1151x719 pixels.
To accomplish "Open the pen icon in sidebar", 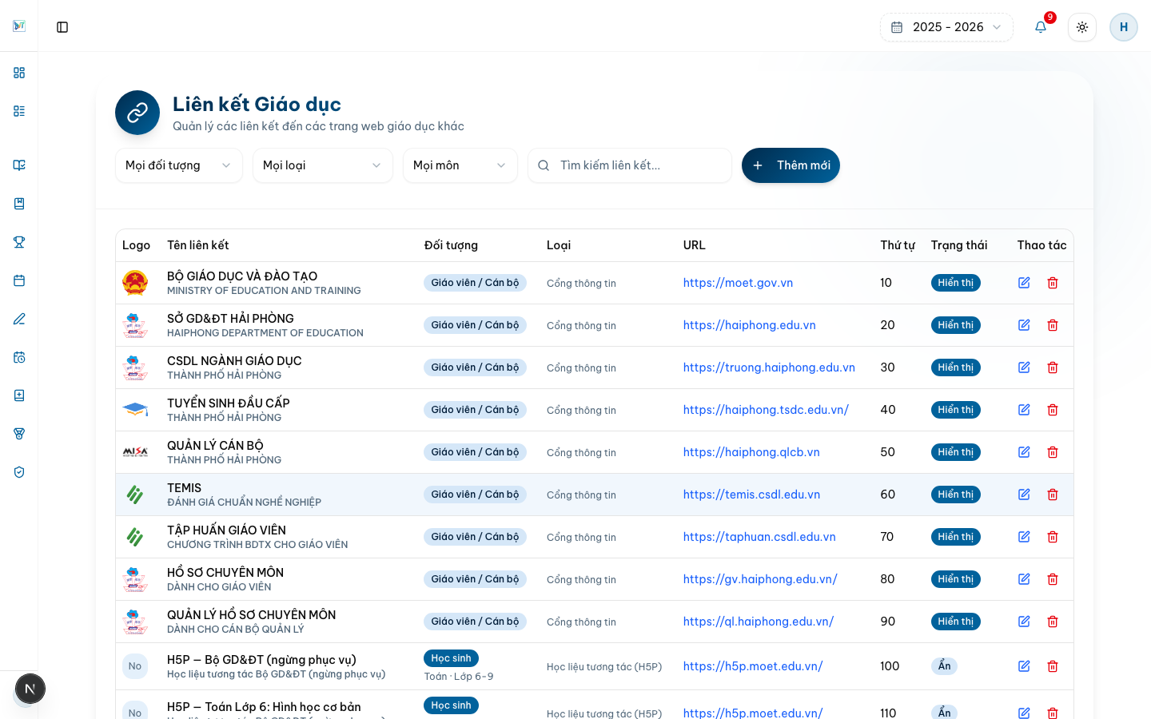I will coord(19,319).
